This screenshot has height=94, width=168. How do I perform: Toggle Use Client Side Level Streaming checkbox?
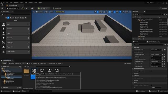(x=151, y=85)
